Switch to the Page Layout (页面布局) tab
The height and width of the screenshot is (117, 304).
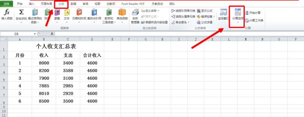pyautogui.click(x=46, y=4)
